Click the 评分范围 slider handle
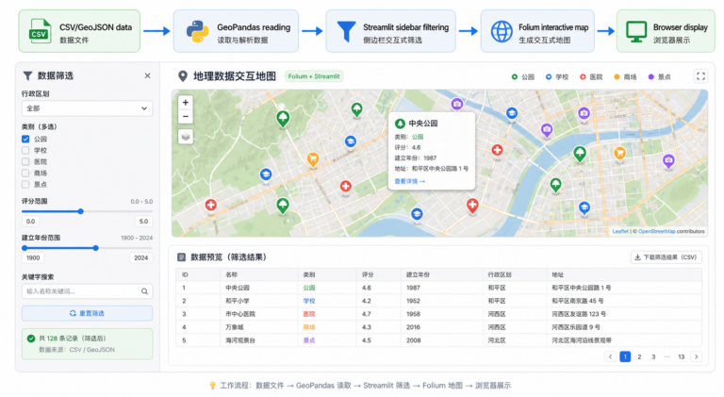The height and width of the screenshot is (397, 724). [80, 211]
